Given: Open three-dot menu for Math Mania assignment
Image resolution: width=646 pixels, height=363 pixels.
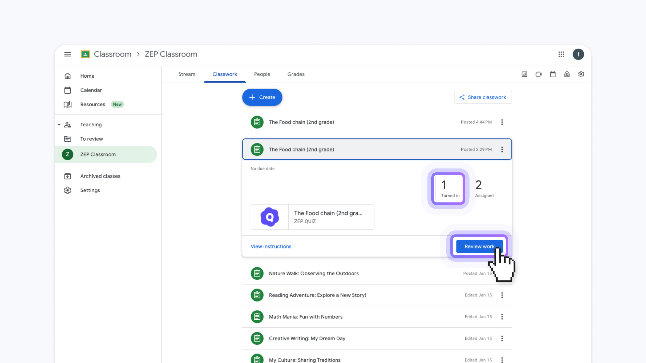Looking at the screenshot, I should tap(502, 317).
